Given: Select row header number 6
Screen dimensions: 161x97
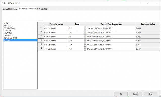Looking at the screenshot, I should [x=41, y=49].
